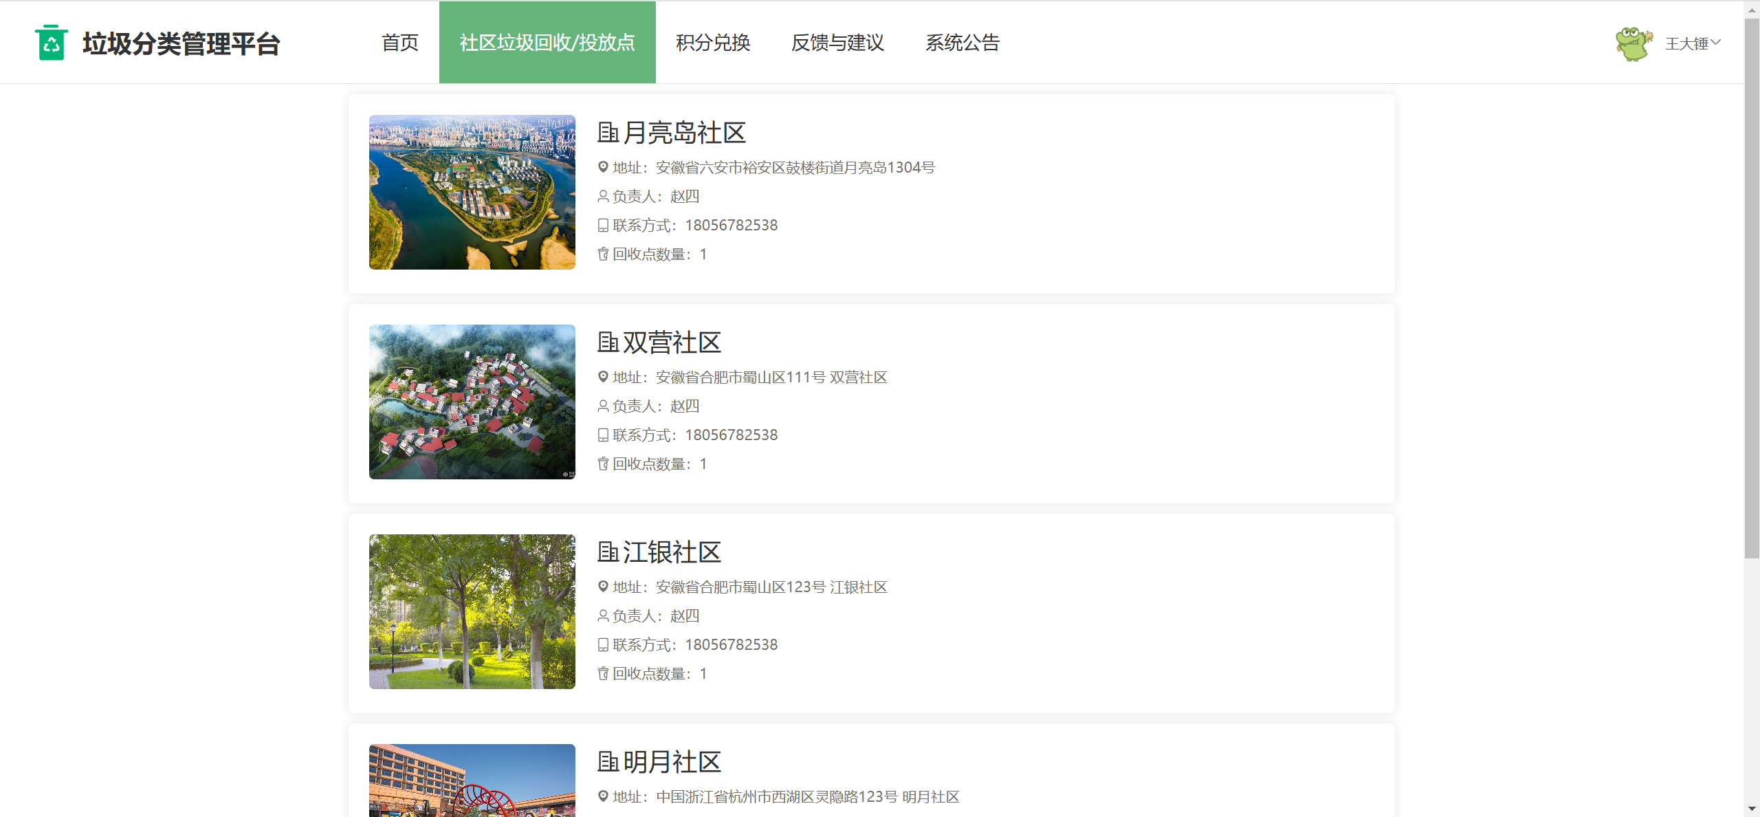Open the 月亮岛社区 title link
The image size is (1760, 817).
pyautogui.click(x=684, y=132)
